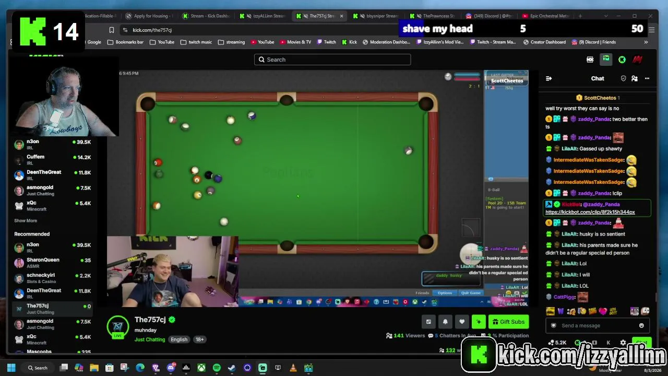Follow the channel with the heart button
The image size is (668, 376).
(x=462, y=322)
